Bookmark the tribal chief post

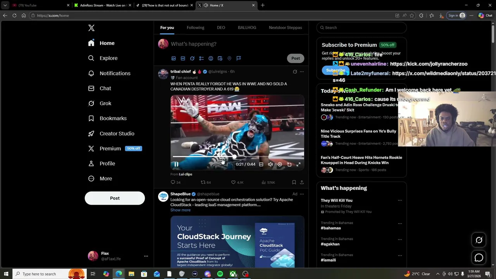pyautogui.click(x=294, y=182)
